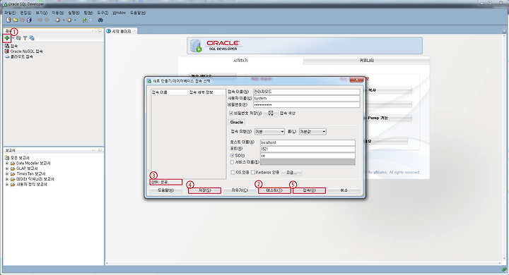Screen dimensions: 509x275
Task: Open the 도구 menu
Action: pyautogui.click(x=103, y=13)
